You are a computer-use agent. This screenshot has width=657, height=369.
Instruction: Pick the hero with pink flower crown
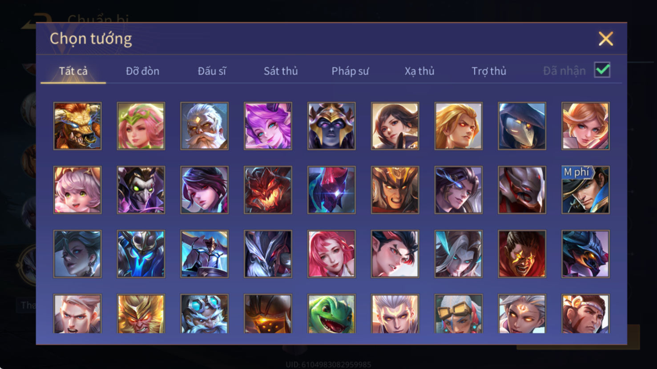coord(141,126)
